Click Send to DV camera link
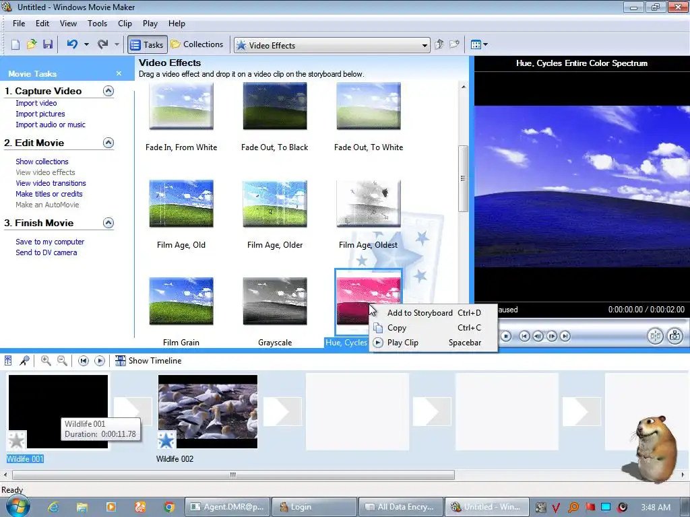The height and width of the screenshot is (517, 690). coord(46,253)
